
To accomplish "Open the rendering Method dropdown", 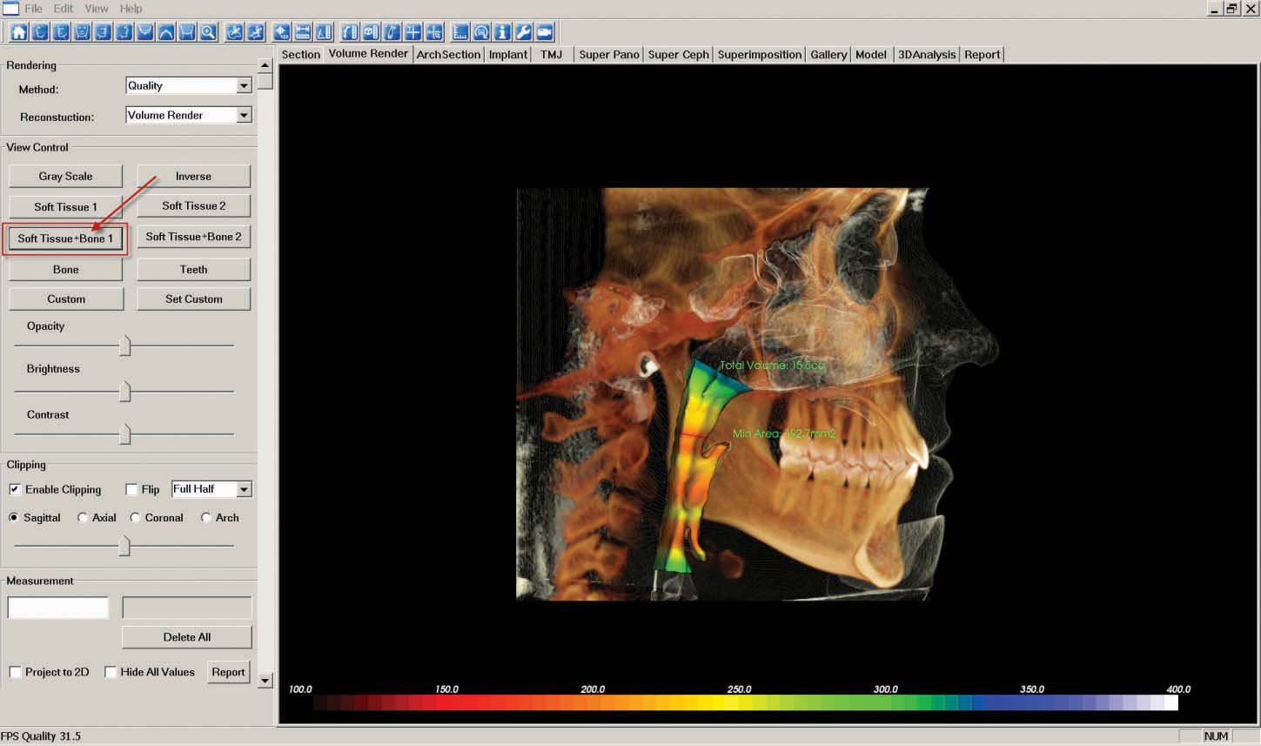I will [x=244, y=85].
